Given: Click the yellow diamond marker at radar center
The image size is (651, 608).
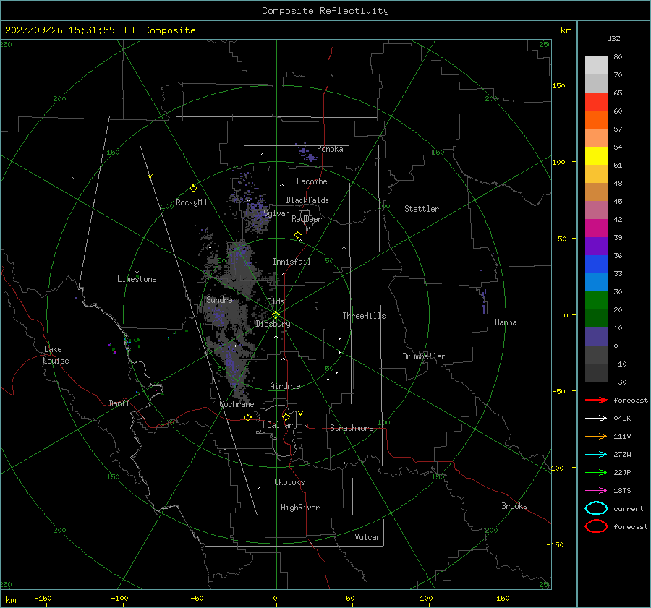Looking at the screenshot, I should click(x=276, y=315).
